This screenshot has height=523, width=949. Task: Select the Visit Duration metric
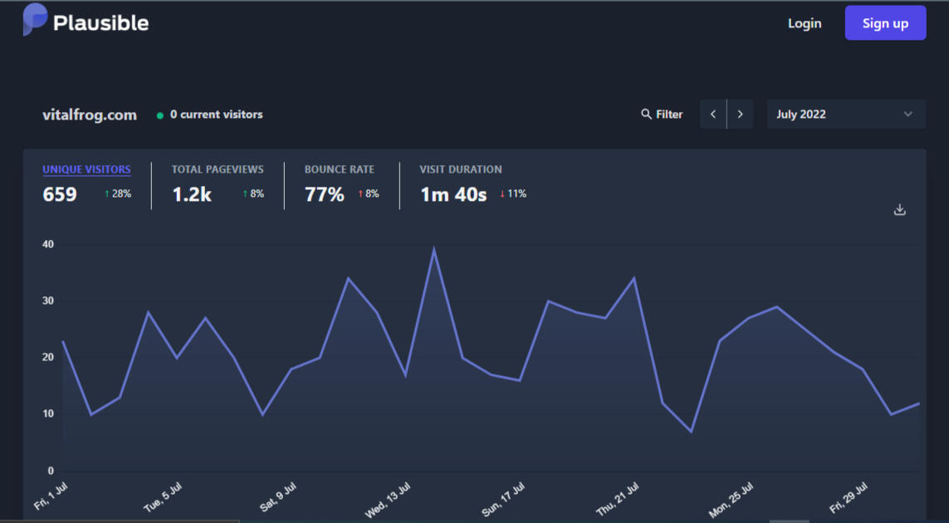coord(460,169)
